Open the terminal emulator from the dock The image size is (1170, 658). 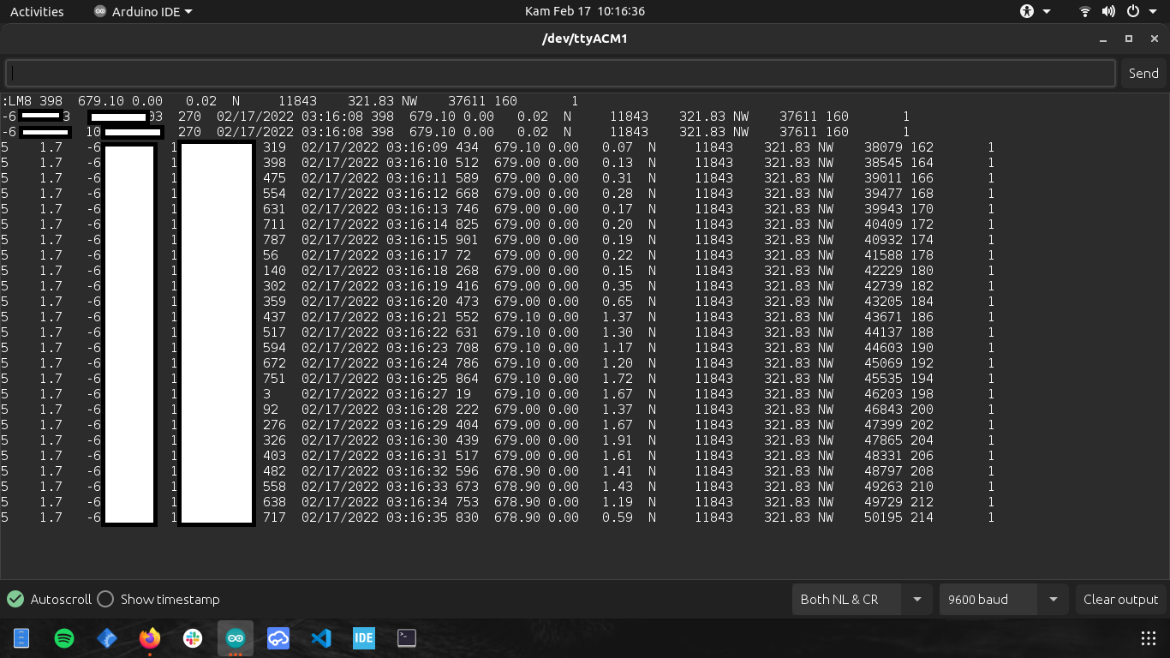pos(406,637)
